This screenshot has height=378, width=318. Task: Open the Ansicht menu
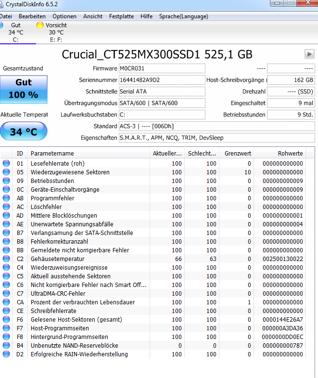click(93, 16)
